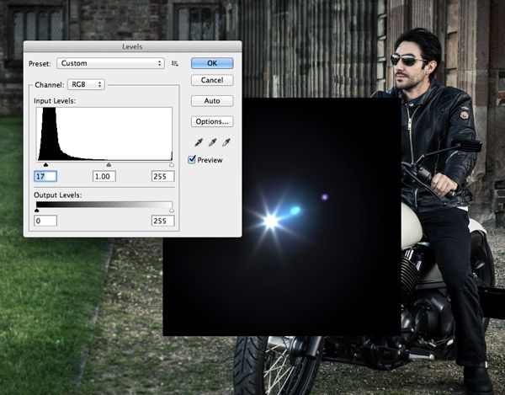Click the input midtone gray slider triangle
This screenshot has height=395, width=505.
tap(108, 165)
